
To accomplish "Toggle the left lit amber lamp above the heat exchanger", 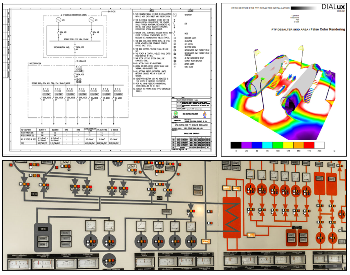I will tap(226, 188).
